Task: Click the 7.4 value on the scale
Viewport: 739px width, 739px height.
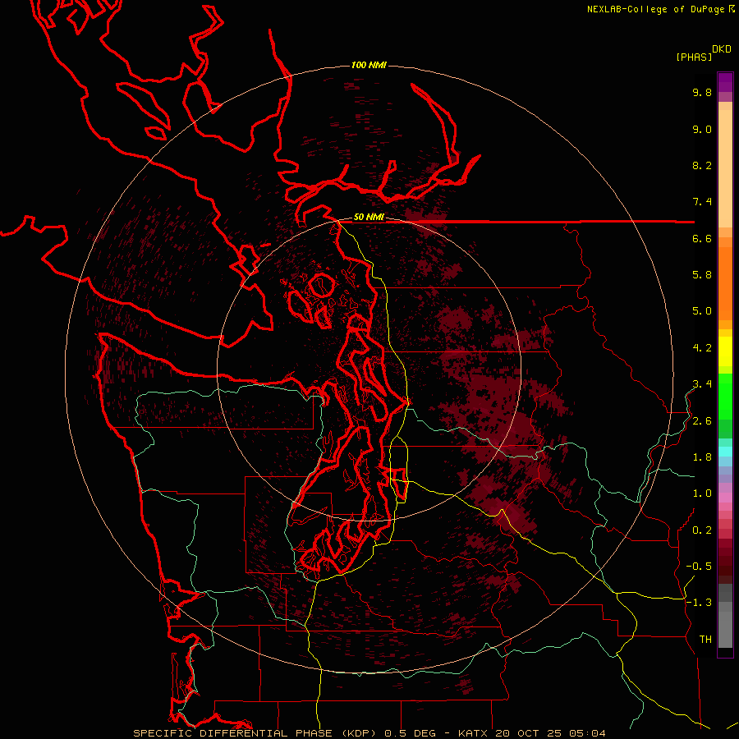Action: point(702,202)
